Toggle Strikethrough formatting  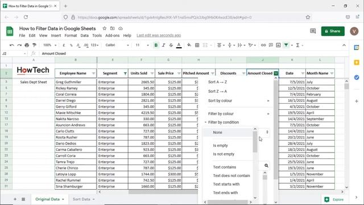[x=171, y=45]
